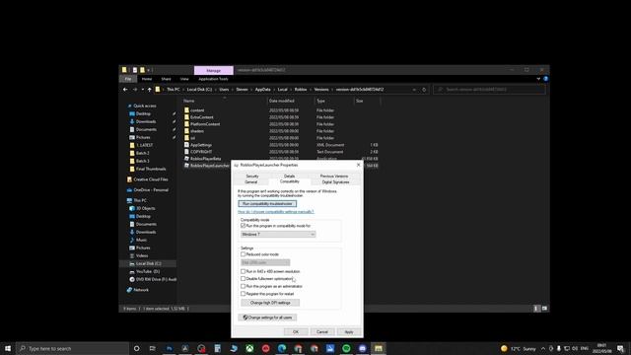Screen dimensions: 631x355
Task: Open the File menu in Explorer
Action: [x=128, y=79]
